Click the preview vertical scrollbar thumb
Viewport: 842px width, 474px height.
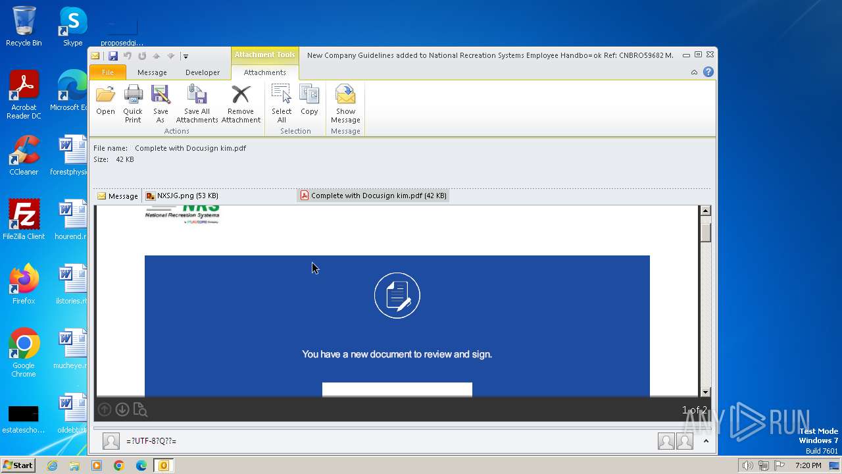[706, 232]
